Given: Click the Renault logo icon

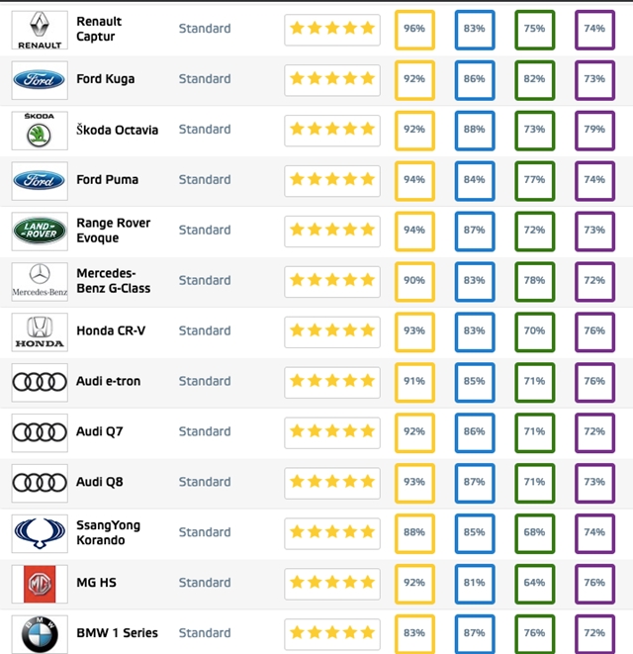Looking at the screenshot, I should pyautogui.click(x=40, y=30).
